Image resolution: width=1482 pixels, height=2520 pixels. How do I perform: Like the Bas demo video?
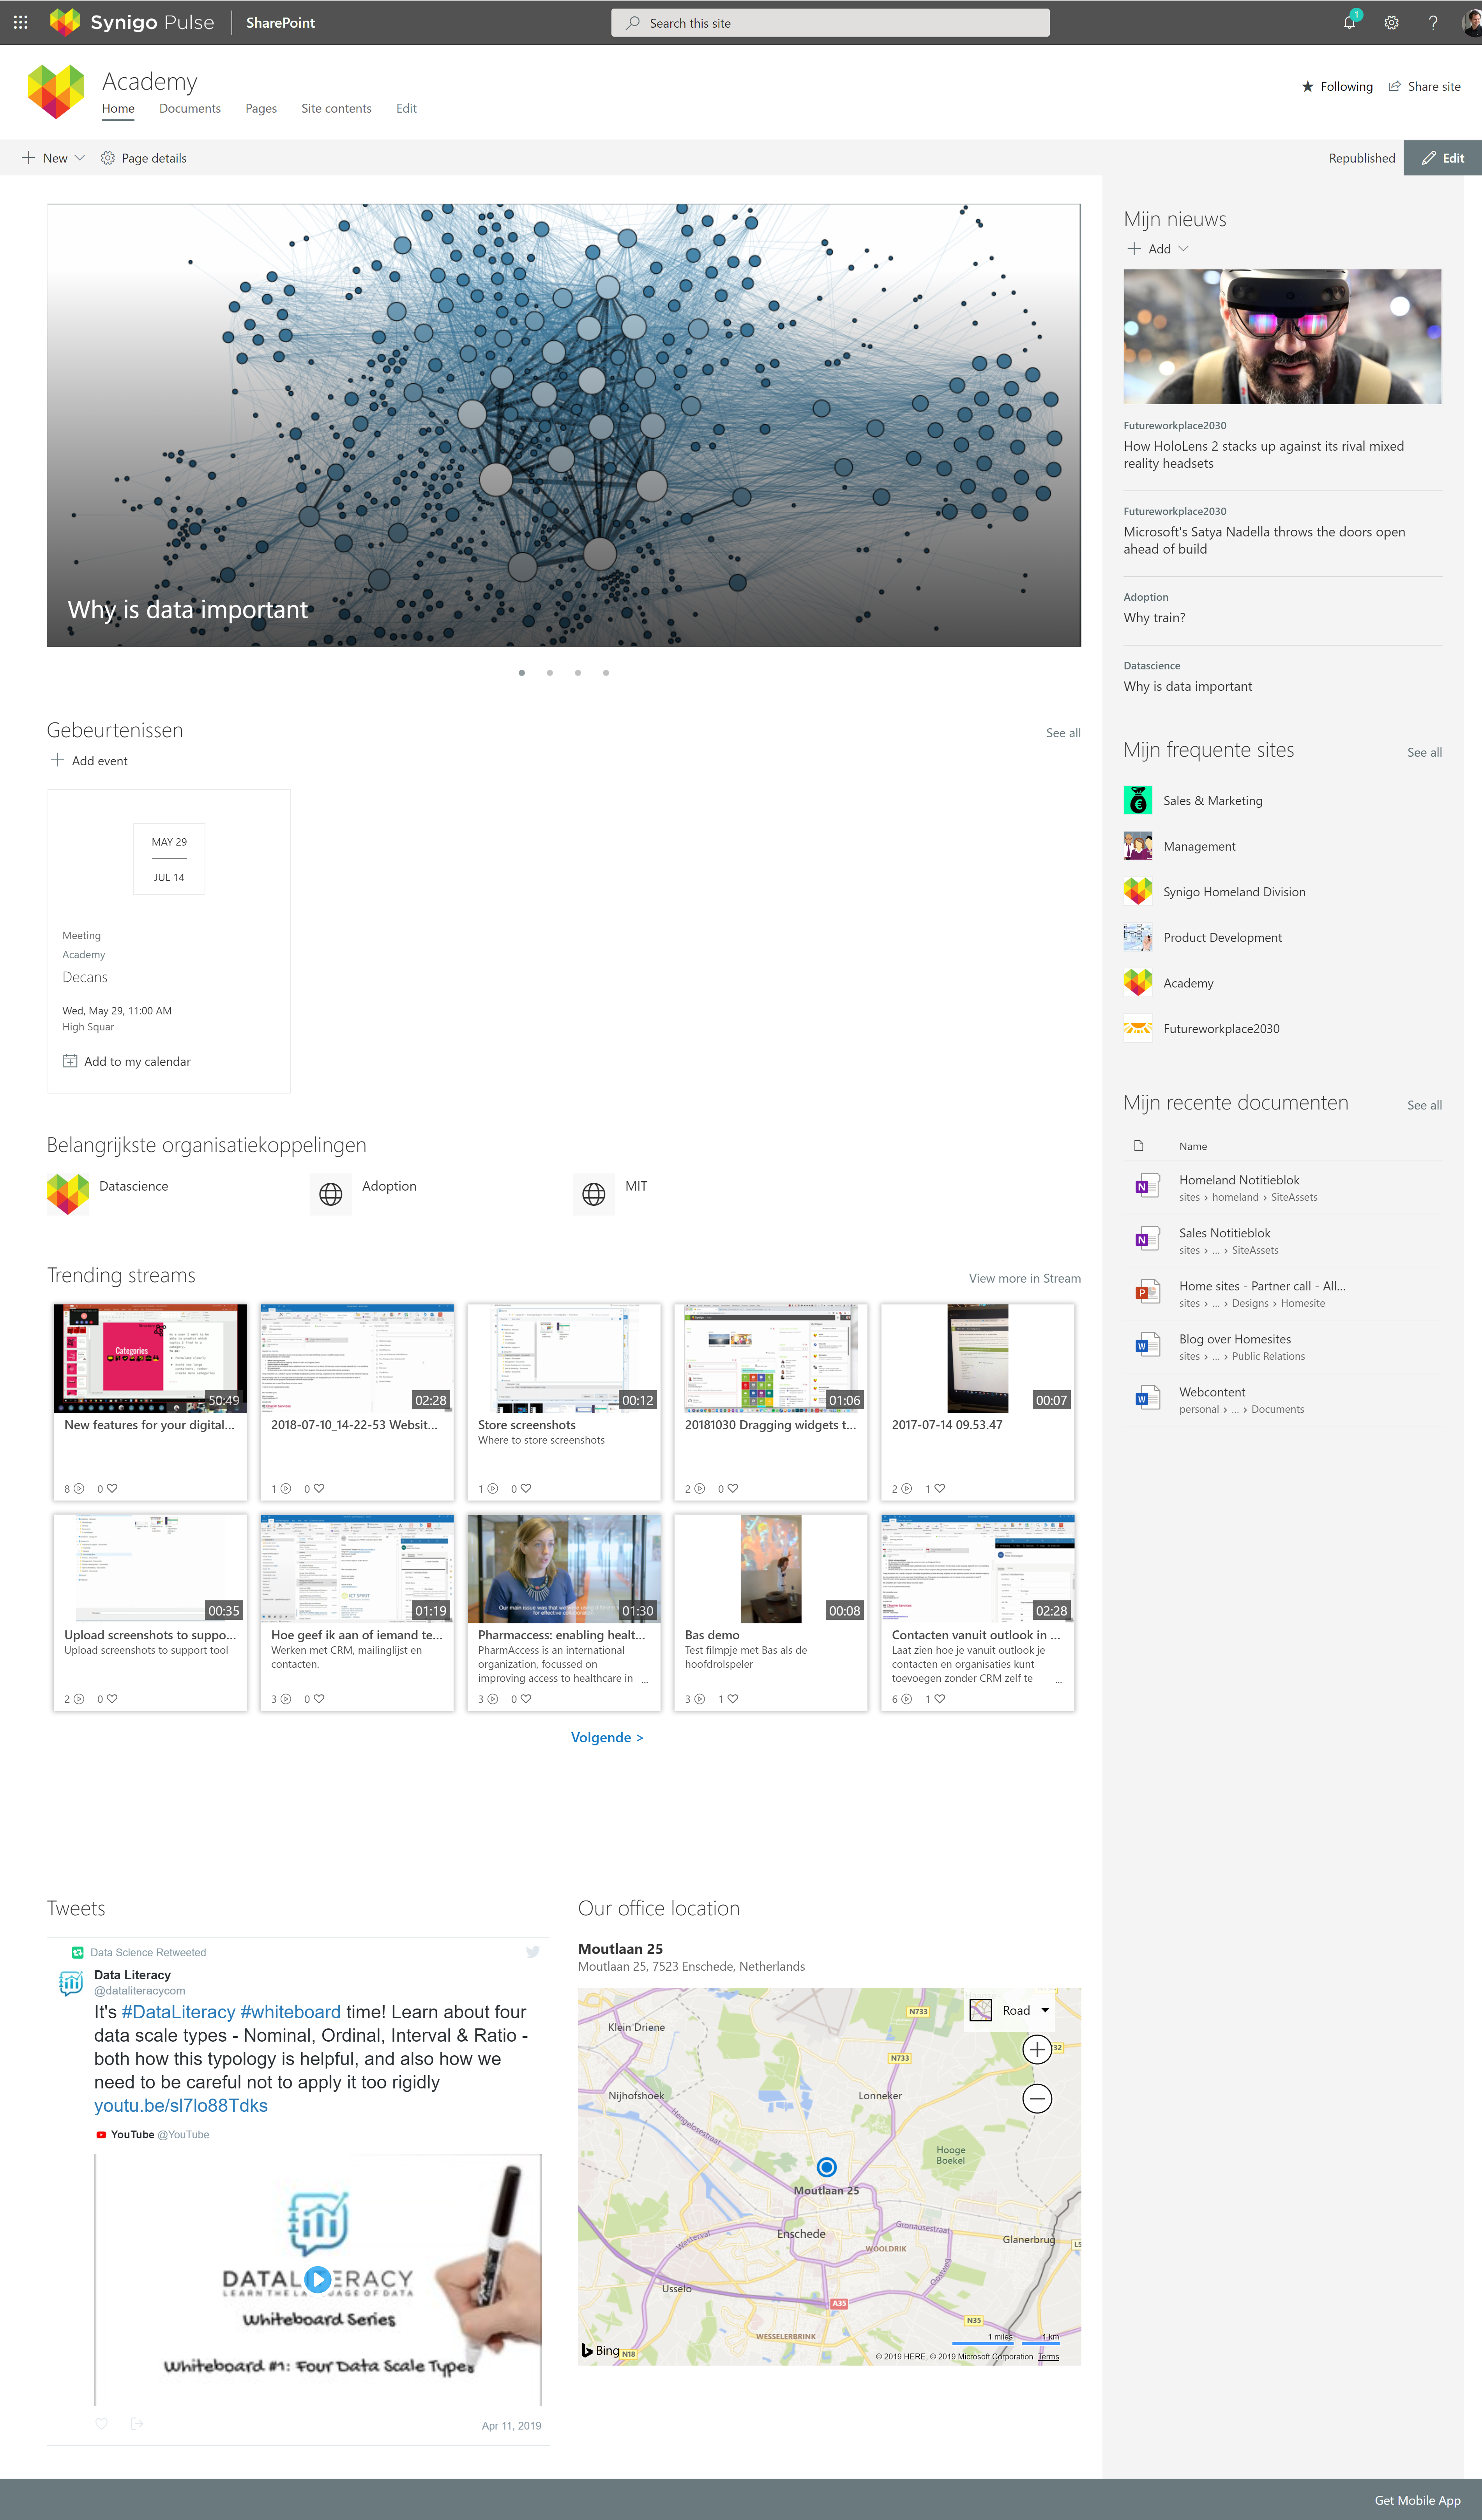click(x=733, y=1698)
